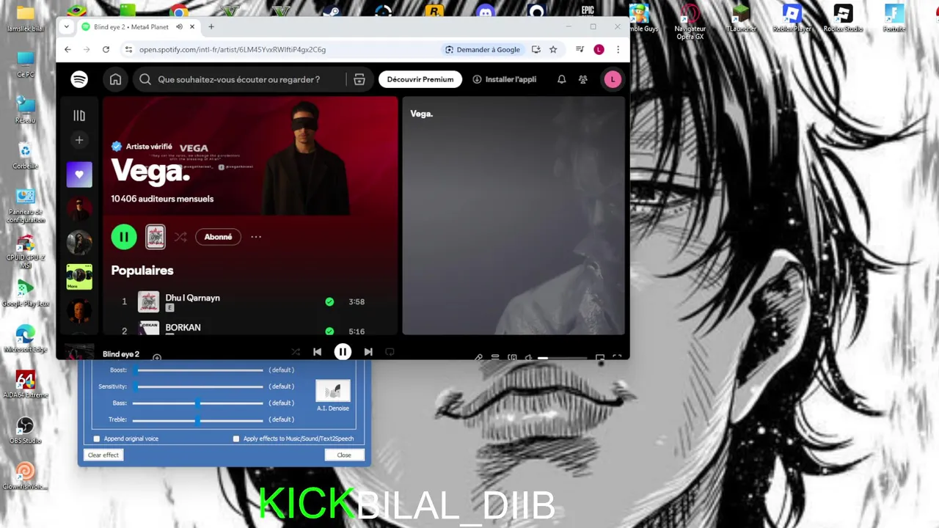This screenshot has width=939, height=528.
Task: Open the Spotify logo home link
Action: point(79,79)
